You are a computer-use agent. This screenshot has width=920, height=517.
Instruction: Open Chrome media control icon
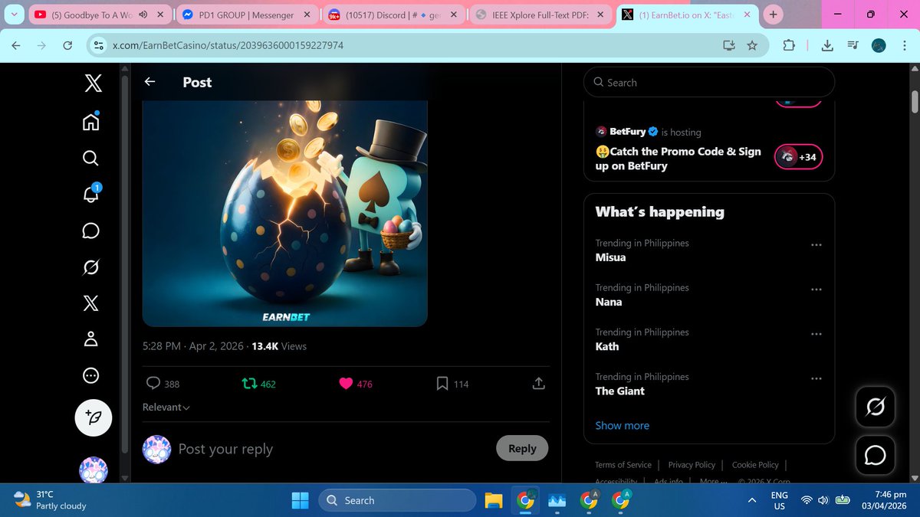[853, 46]
